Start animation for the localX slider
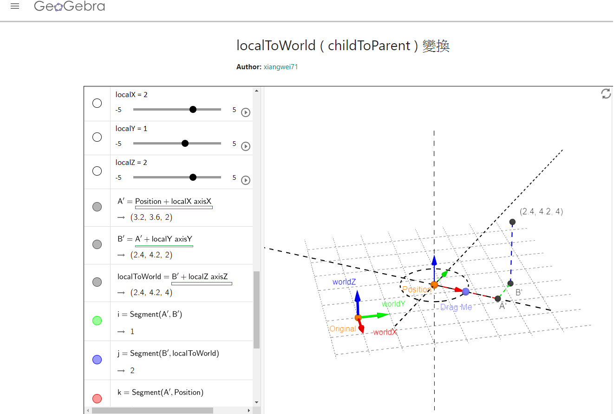614x414 pixels. pyautogui.click(x=246, y=112)
